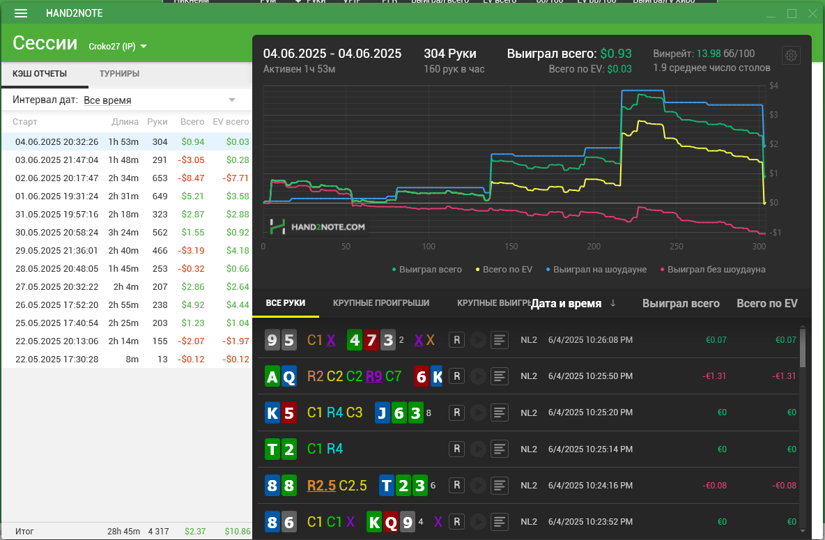Screen dimensions: 825x540
Task: Open hand text icon for the 10:25:20 PM hand
Action: [x=500, y=412]
